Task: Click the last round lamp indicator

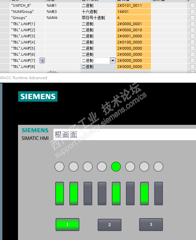Action: click(x=158, y=167)
